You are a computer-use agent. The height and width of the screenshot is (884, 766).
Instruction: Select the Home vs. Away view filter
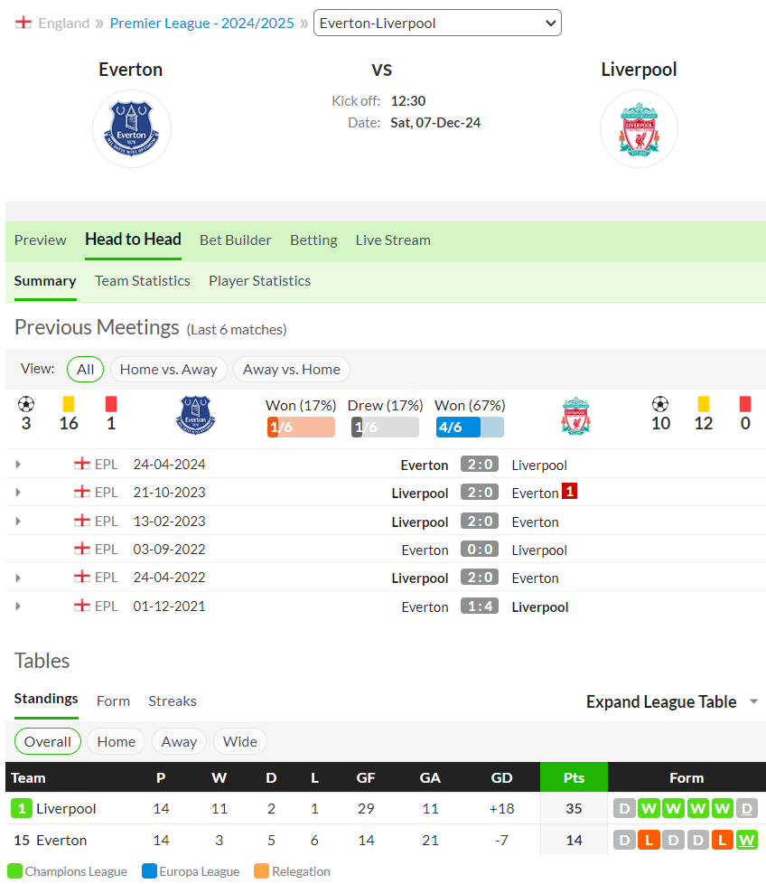pyautogui.click(x=168, y=370)
